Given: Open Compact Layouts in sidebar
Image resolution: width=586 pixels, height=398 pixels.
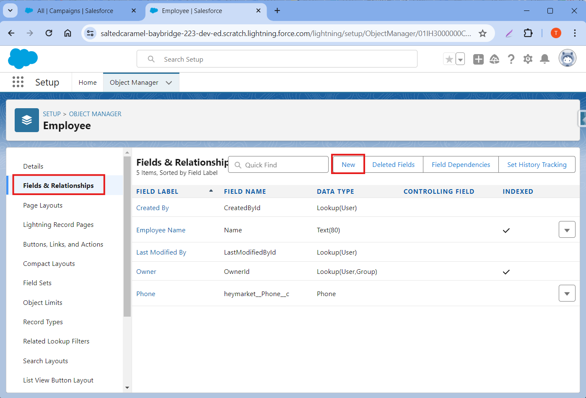Looking at the screenshot, I should pyautogui.click(x=49, y=264).
